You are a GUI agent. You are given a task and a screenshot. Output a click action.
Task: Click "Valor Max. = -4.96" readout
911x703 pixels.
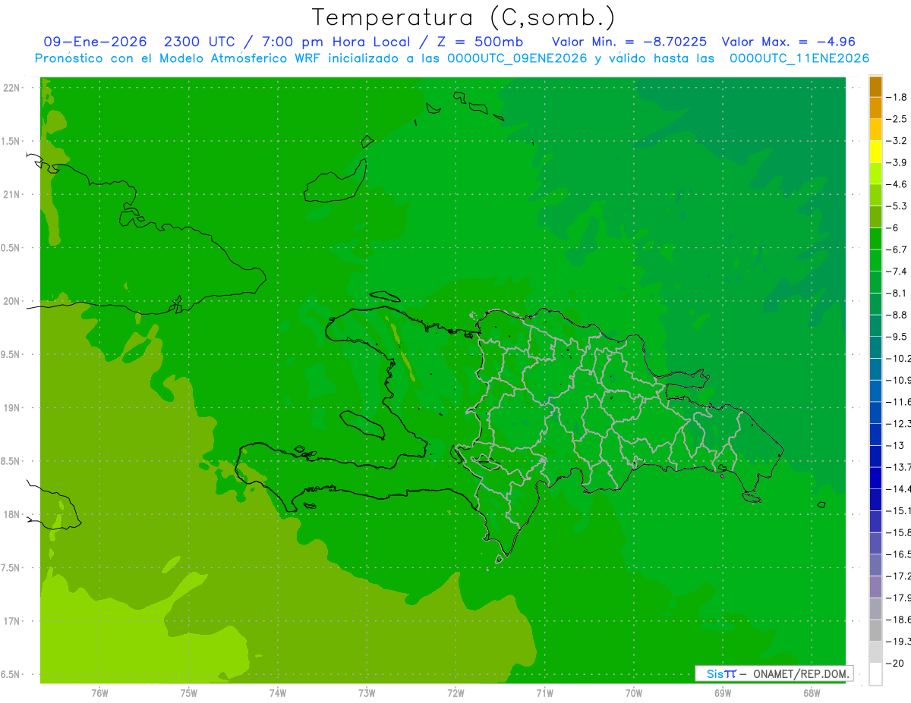[x=788, y=42]
